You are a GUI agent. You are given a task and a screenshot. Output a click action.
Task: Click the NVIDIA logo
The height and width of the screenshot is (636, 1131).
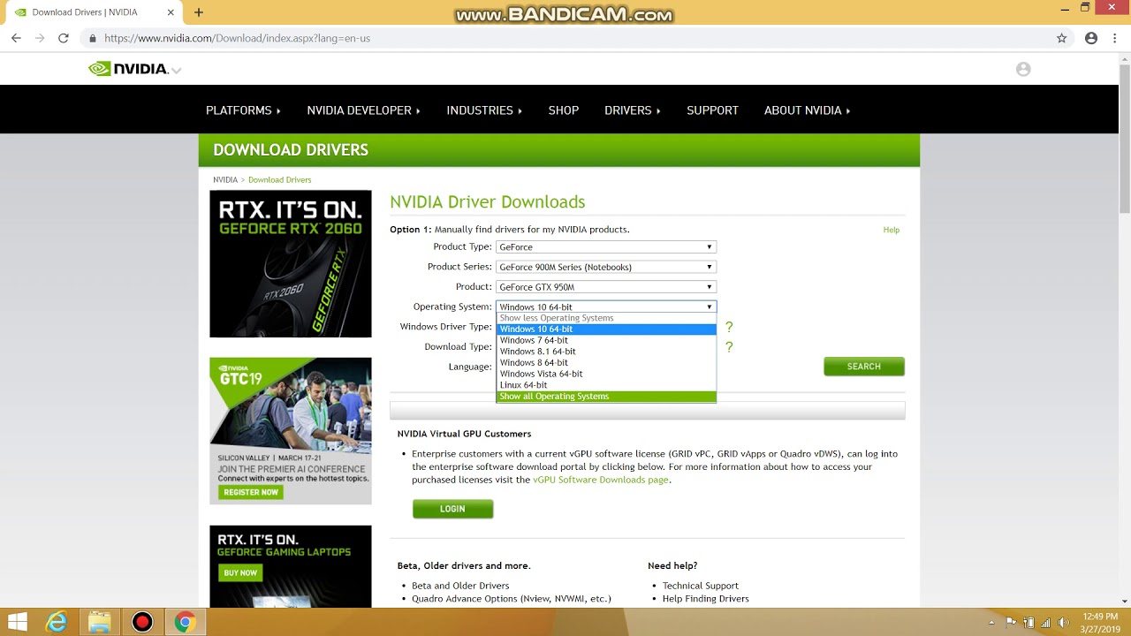coord(128,69)
